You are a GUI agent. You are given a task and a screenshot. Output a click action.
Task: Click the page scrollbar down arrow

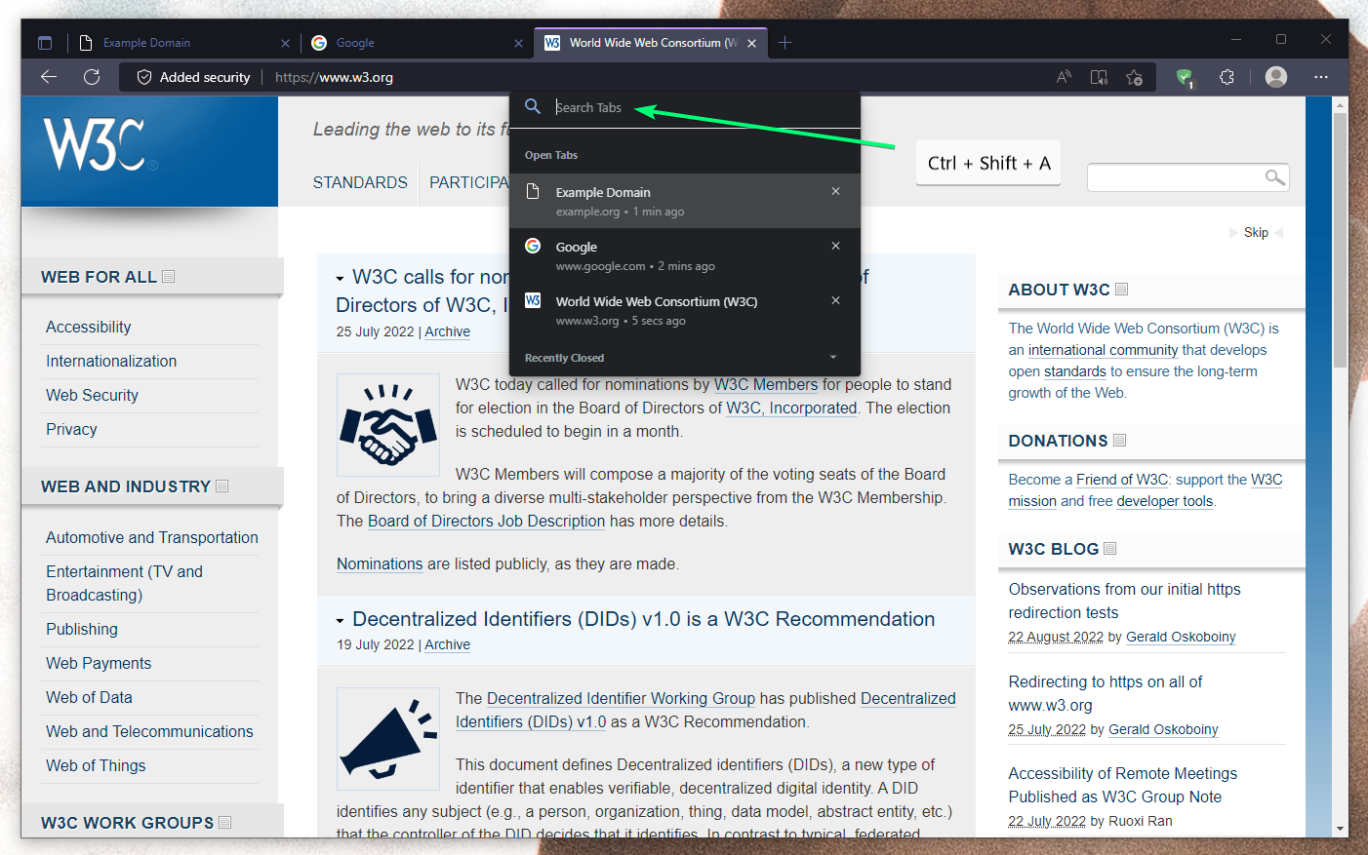coord(1341,828)
